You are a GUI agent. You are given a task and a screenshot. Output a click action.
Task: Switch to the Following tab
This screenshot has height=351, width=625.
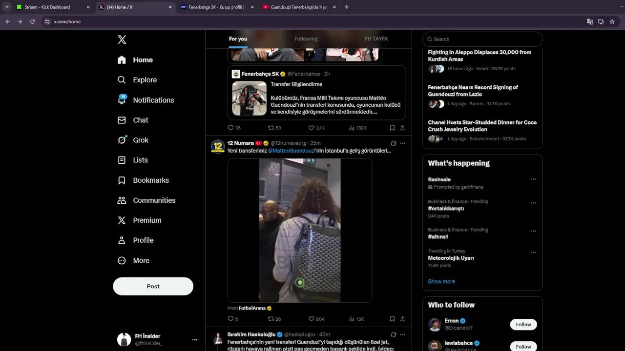coord(306,39)
